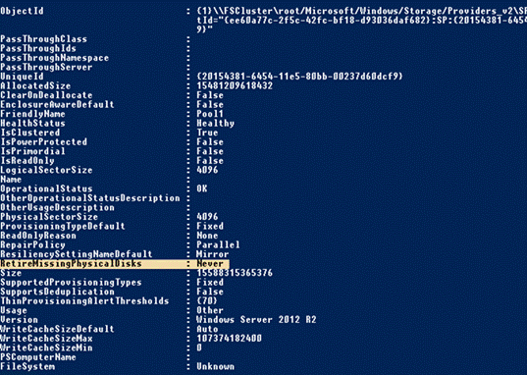This screenshot has width=527, height=375.
Task: Click the PhysicalSectorSize property label
Action: tap(49, 217)
